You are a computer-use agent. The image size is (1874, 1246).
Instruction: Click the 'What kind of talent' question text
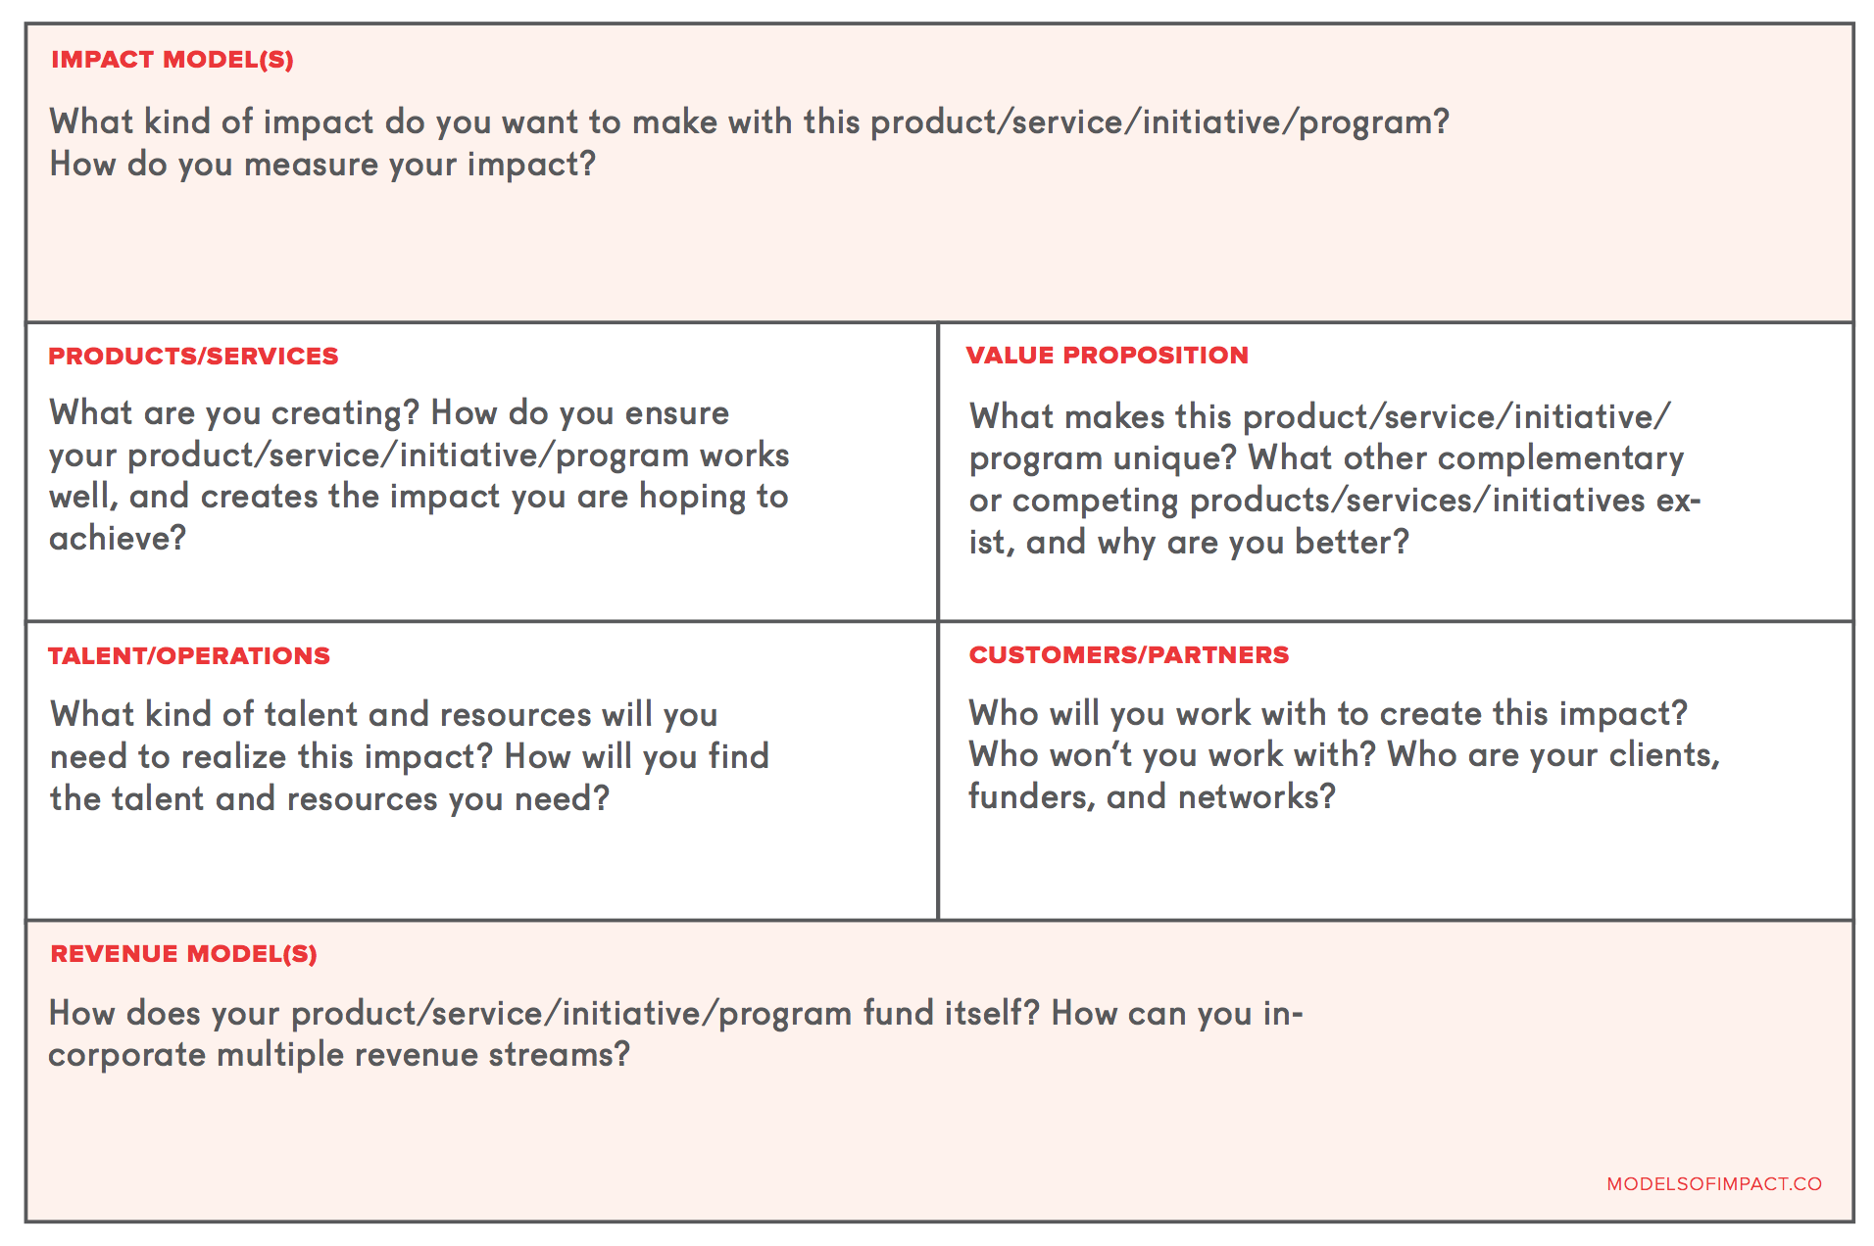(410, 756)
